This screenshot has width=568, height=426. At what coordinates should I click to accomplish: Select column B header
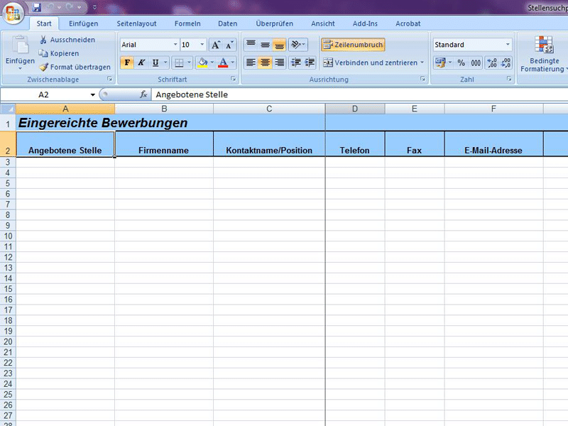tap(164, 109)
